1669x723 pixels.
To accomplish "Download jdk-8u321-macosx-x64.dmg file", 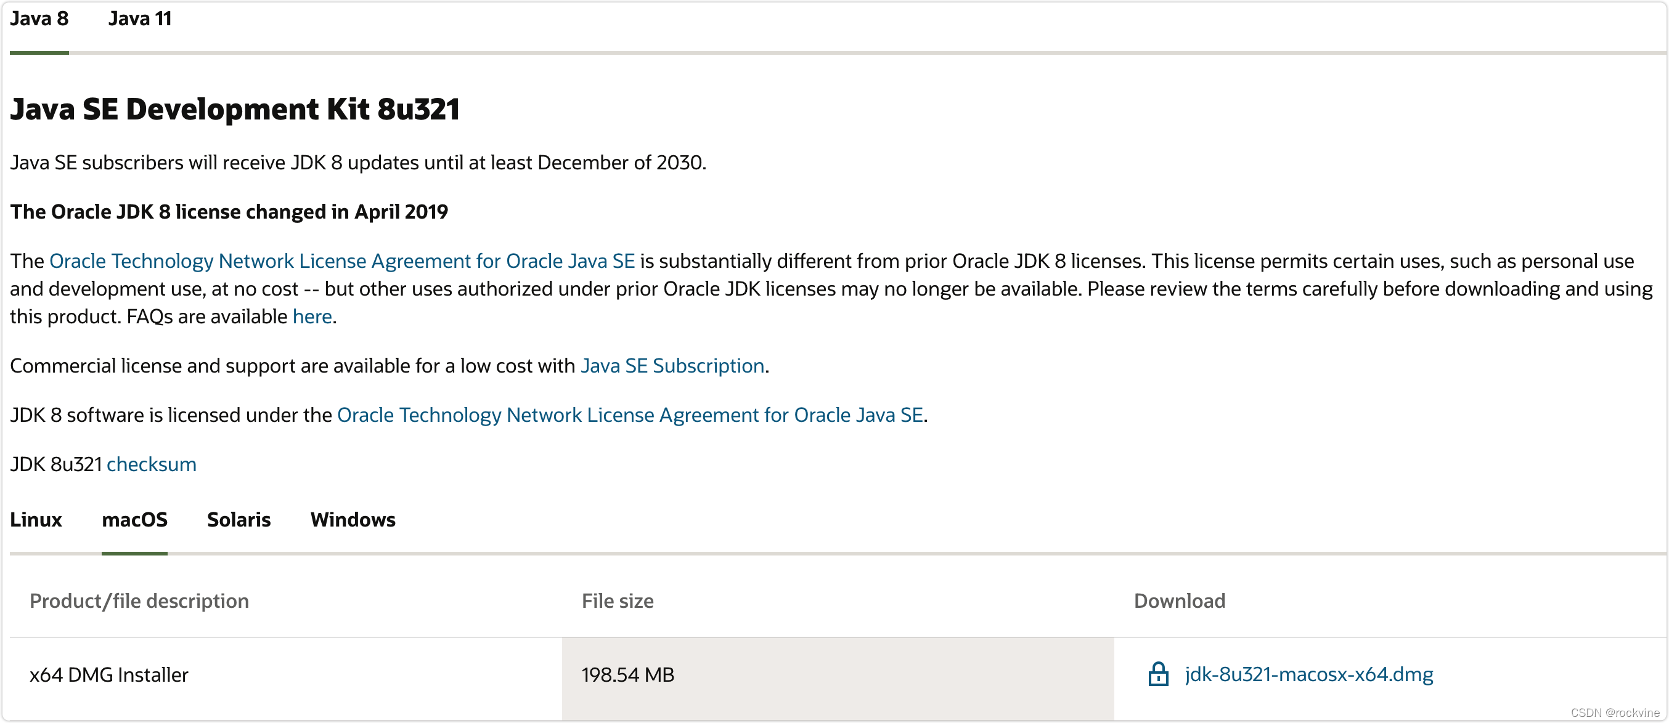I will click(1309, 674).
